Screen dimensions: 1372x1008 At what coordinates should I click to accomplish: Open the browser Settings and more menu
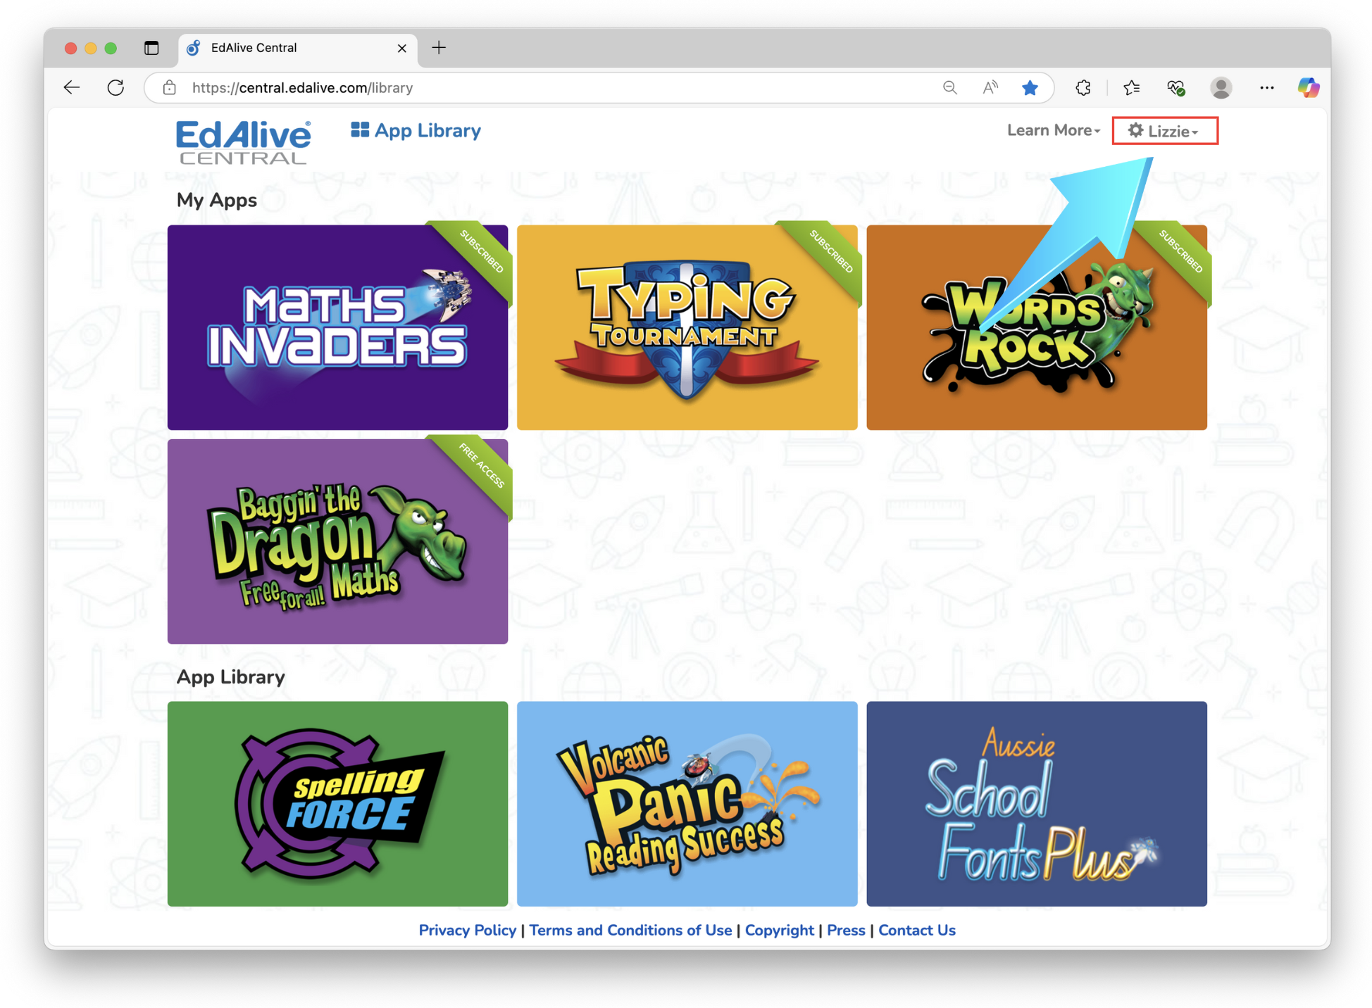point(1266,87)
